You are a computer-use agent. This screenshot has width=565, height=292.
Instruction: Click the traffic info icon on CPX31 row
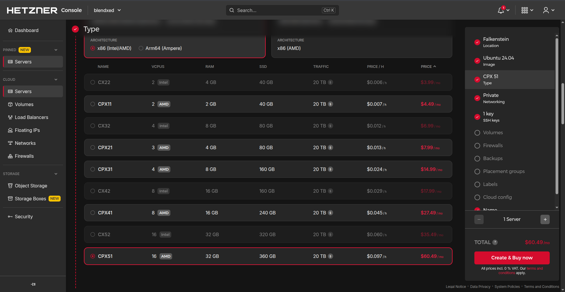pos(330,170)
